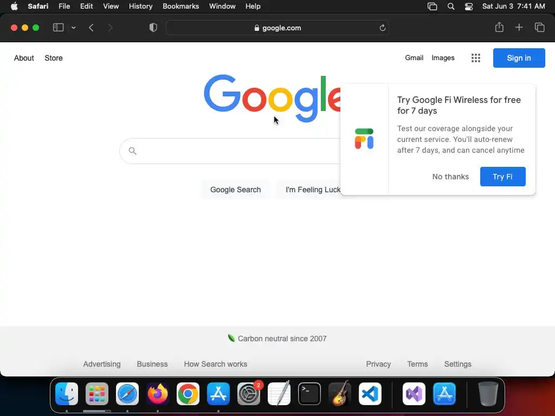Launch Firefox from the dock
The height and width of the screenshot is (416, 555).
158,394
